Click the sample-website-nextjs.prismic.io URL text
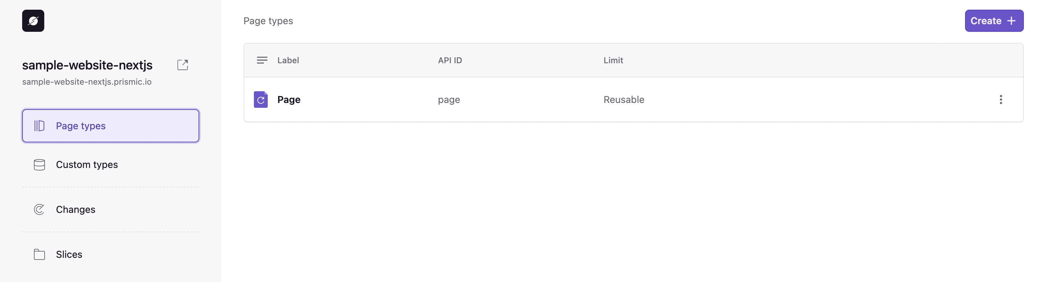Viewport: 1046px width, 282px height. (87, 82)
